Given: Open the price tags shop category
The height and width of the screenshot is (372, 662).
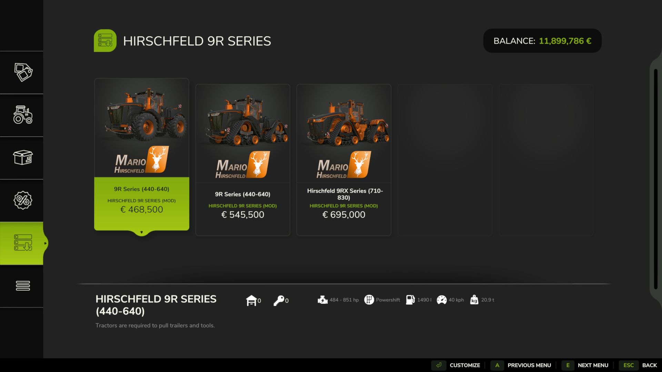Looking at the screenshot, I should pos(23,72).
